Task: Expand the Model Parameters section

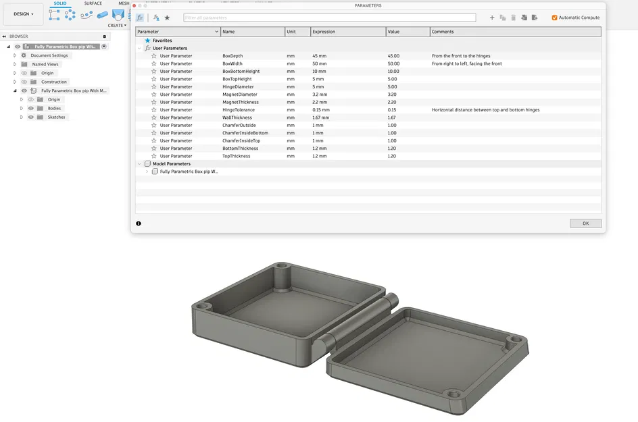Action: 139,163
